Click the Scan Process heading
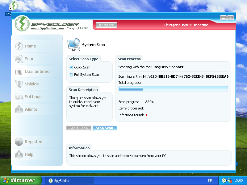The height and width of the screenshot is (185, 247). click(x=129, y=59)
